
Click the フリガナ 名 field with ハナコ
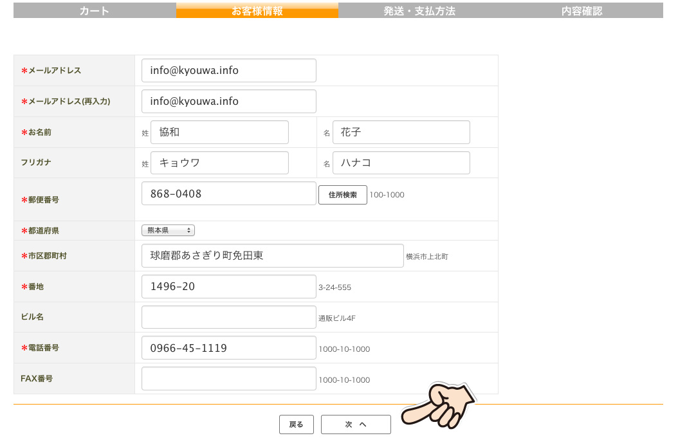click(x=401, y=163)
